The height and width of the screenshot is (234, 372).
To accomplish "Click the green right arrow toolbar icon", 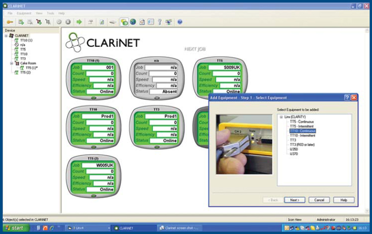I will [79, 22].
